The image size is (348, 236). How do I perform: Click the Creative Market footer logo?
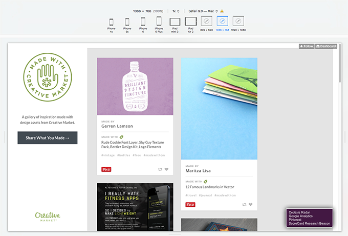point(48,217)
